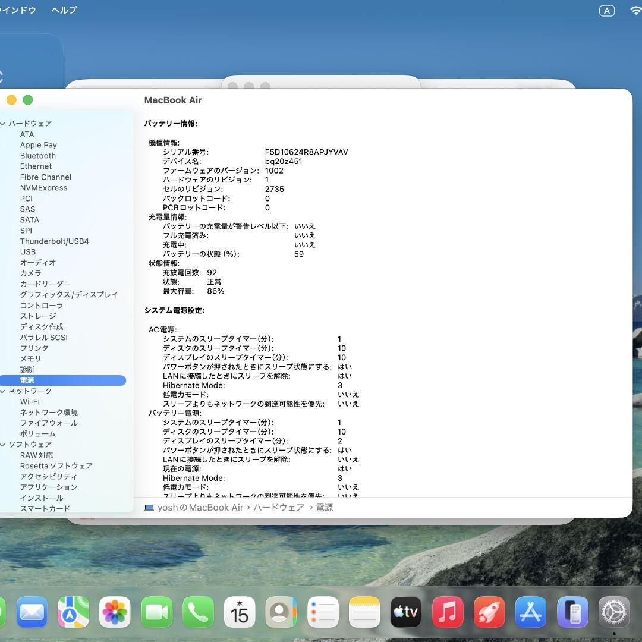Open Mail from the Dock

click(x=31, y=611)
